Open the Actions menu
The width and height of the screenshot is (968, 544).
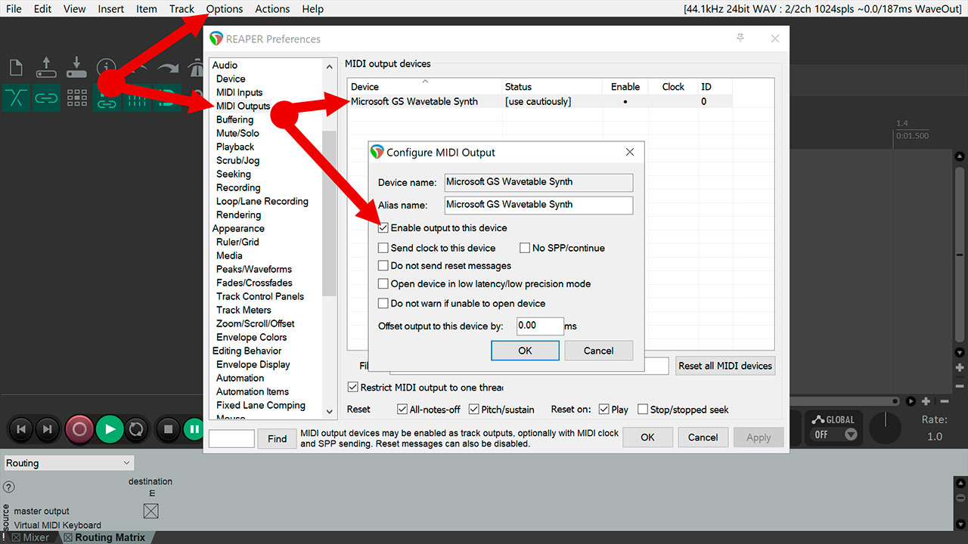pyautogui.click(x=272, y=9)
